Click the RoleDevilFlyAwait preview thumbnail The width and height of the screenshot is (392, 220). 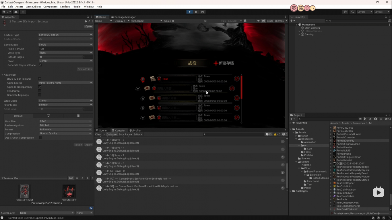[x=24, y=191]
